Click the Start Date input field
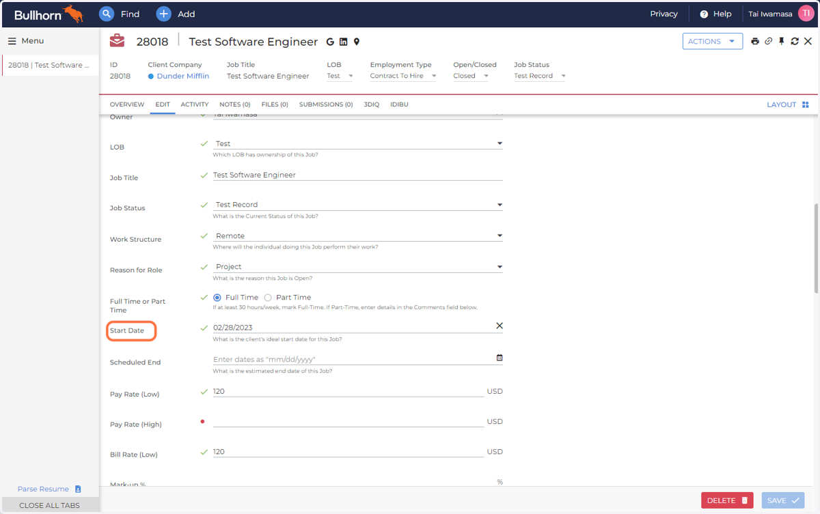 point(353,328)
